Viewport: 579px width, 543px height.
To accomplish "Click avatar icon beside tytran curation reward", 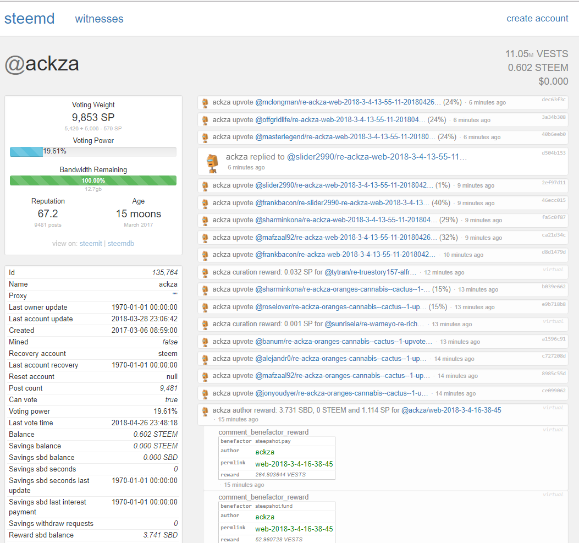I will (x=205, y=273).
